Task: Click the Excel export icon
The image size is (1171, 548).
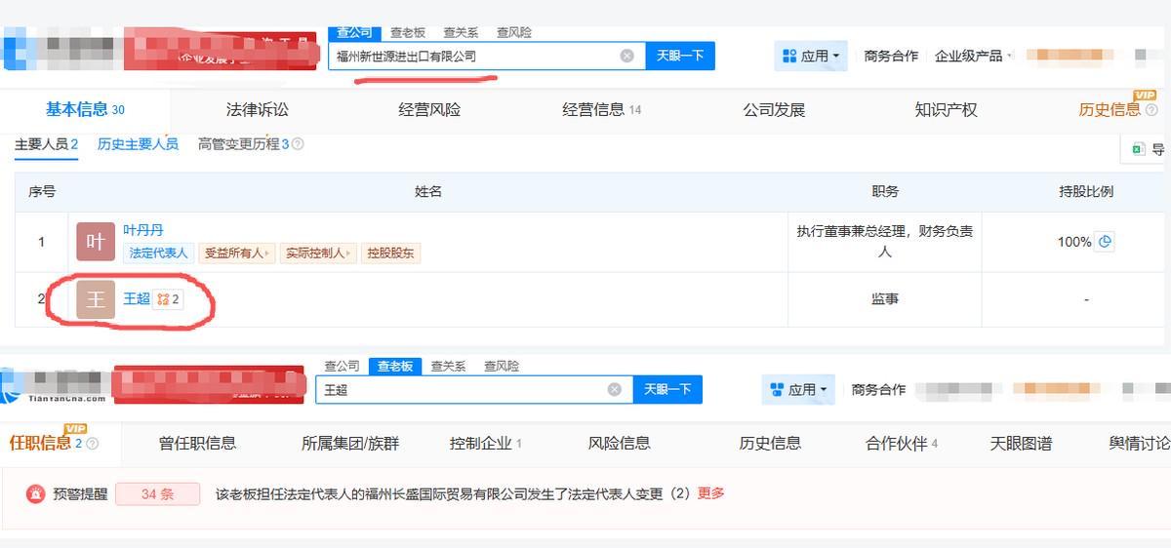Action: (x=1138, y=149)
